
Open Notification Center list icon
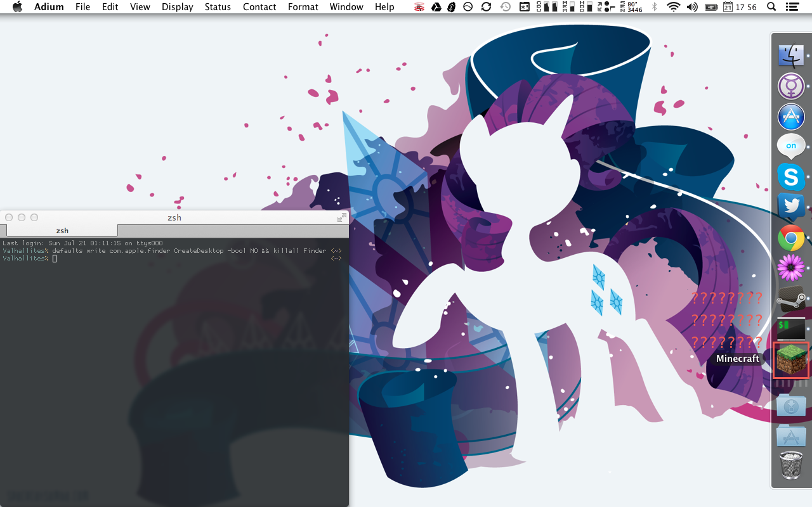(x=792, y=7)
